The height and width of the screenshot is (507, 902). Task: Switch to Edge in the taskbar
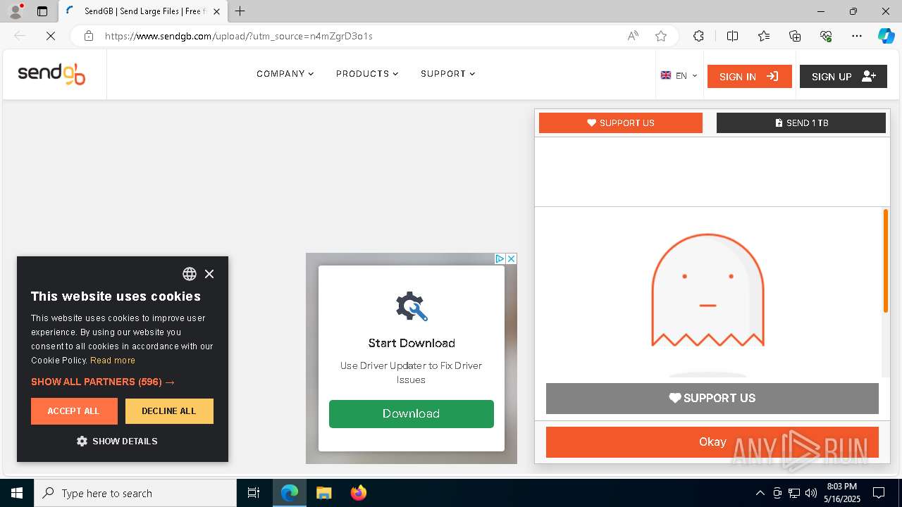[290, 493]
